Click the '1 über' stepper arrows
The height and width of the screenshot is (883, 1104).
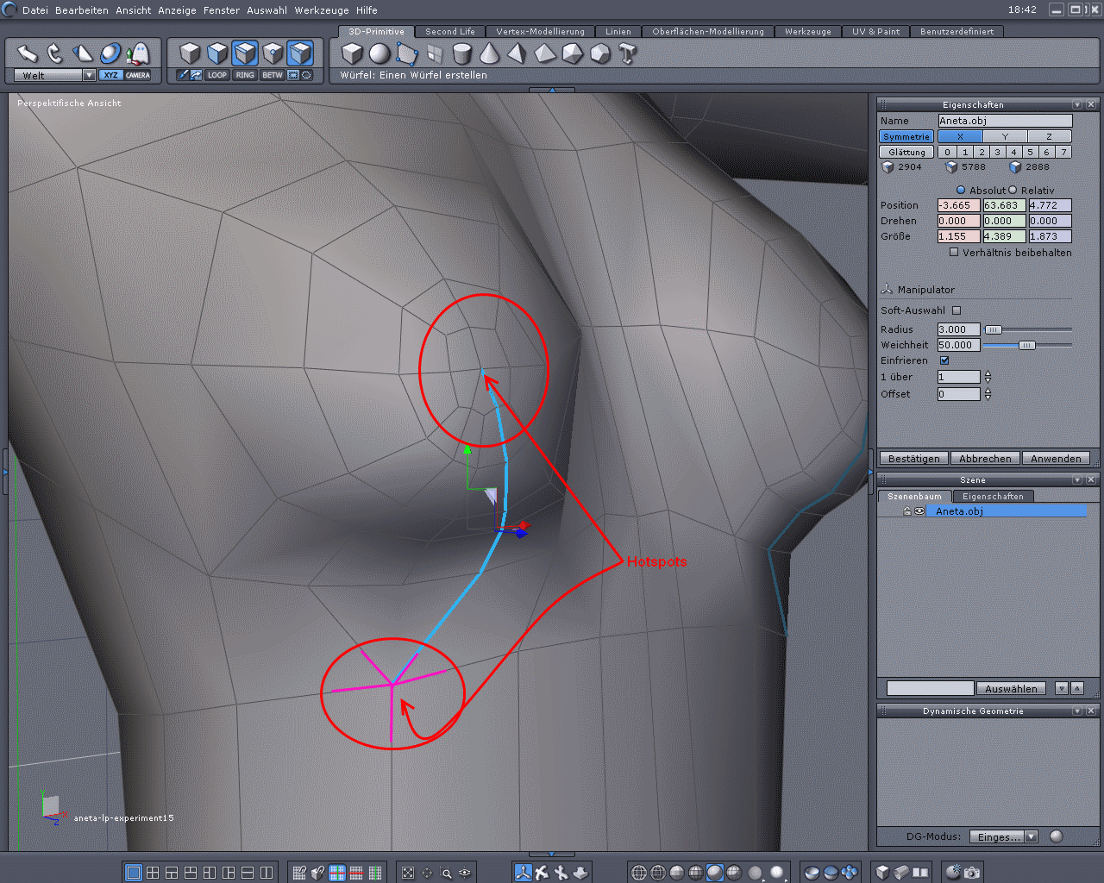coord(988,377)
